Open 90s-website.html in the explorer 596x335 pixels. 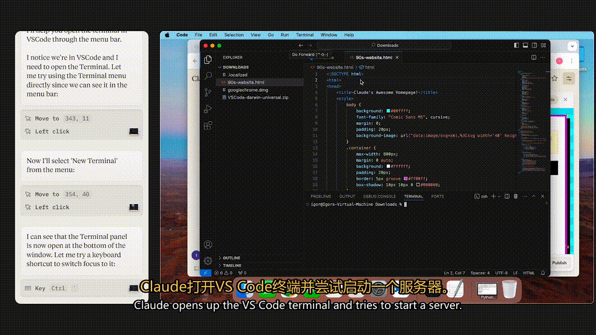246,82
